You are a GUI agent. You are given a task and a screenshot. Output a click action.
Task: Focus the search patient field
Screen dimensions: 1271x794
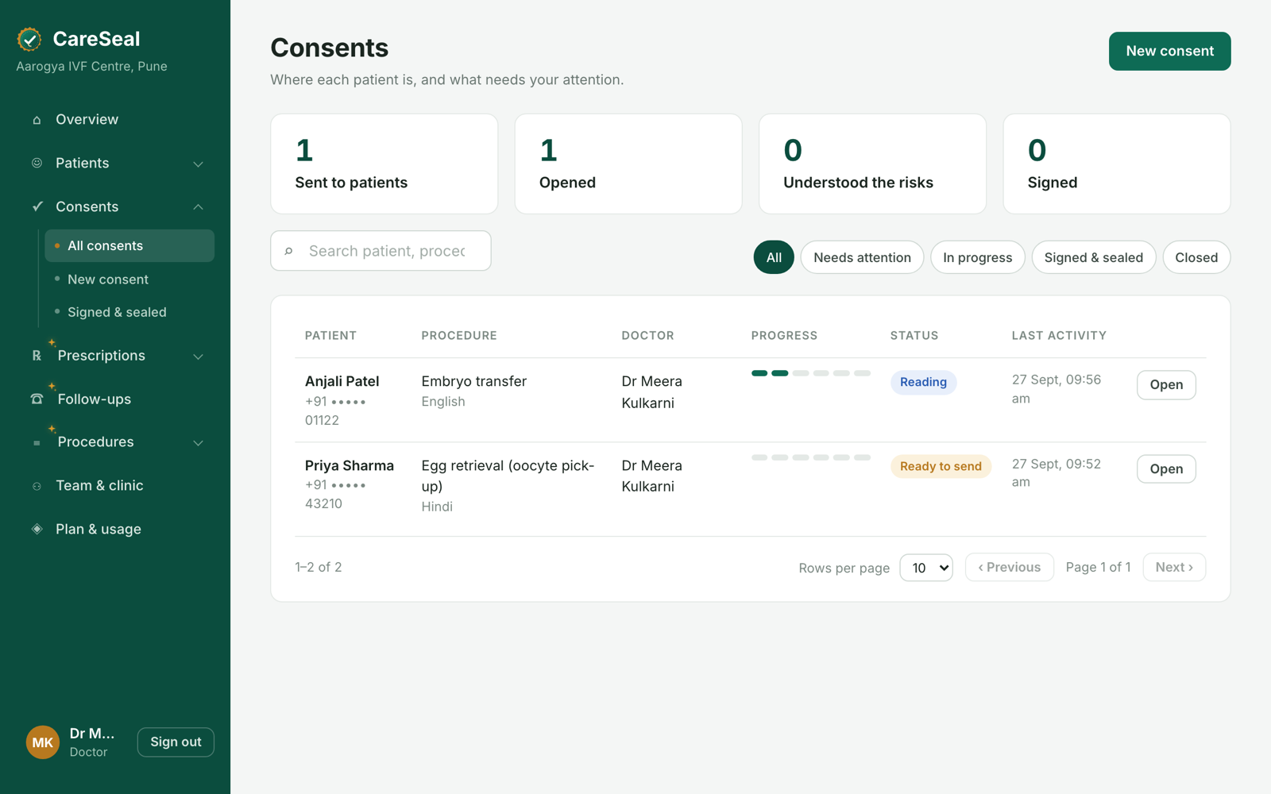click(x=381, y=251)
